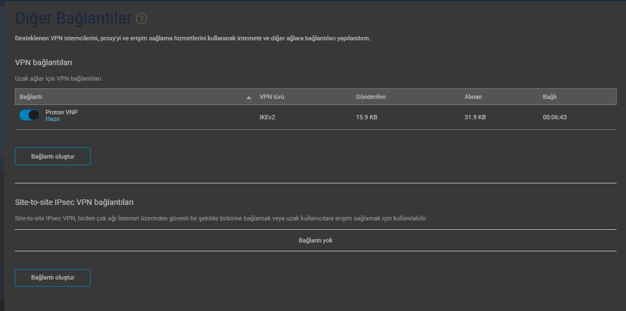
Task: Open the Proton VNP connection entry
Action: pos(61,113)
